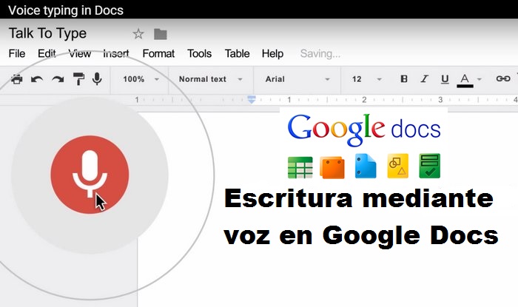Click the Insert link chain icon
The image size is (518, 307).
[x=503, y=79]
